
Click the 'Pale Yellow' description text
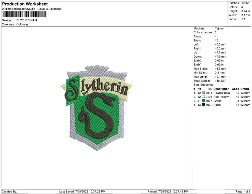click(221, 97)
